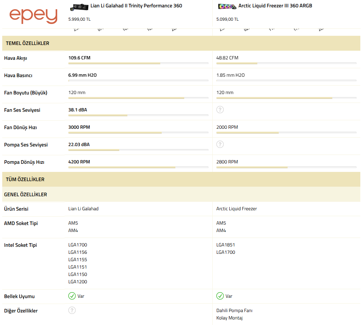Click unknown icon in Lian Li Diğer Özellikler
The width and height of the screenshot is (364, 325).
(x=72, y=310)
